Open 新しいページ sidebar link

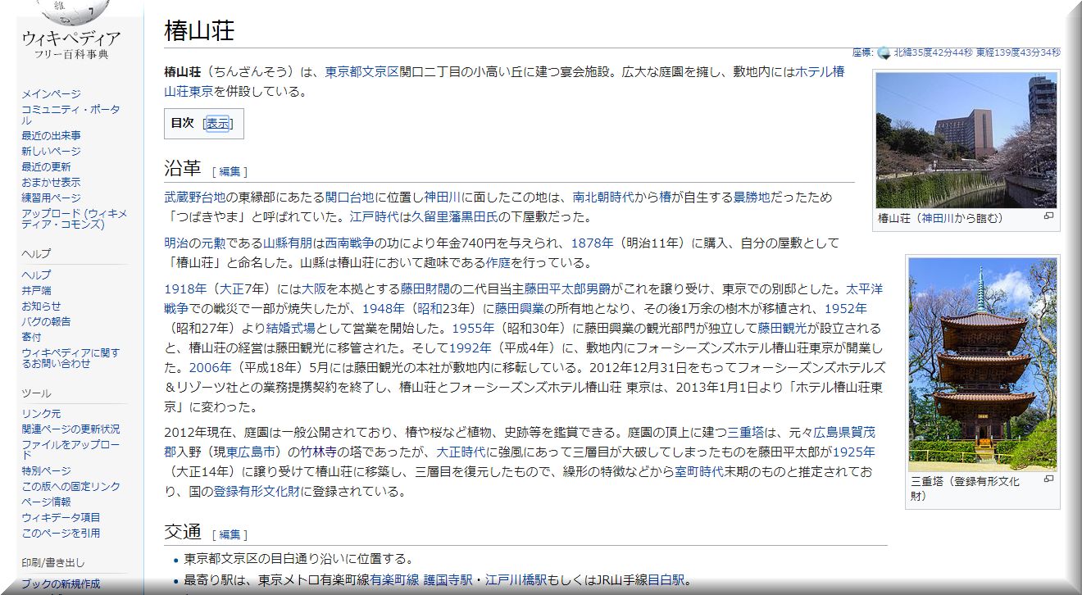point(51,151)
